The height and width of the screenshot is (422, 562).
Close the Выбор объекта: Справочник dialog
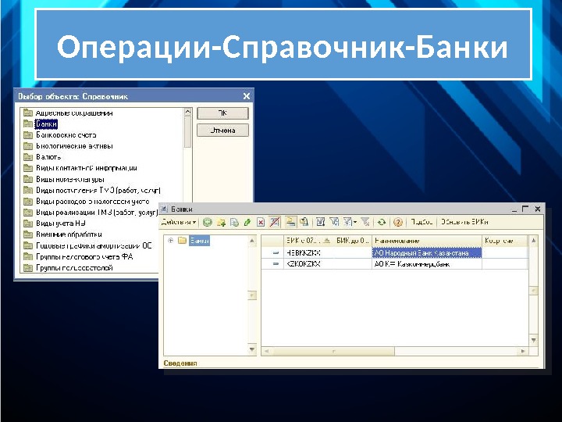(x=246, y=96)
